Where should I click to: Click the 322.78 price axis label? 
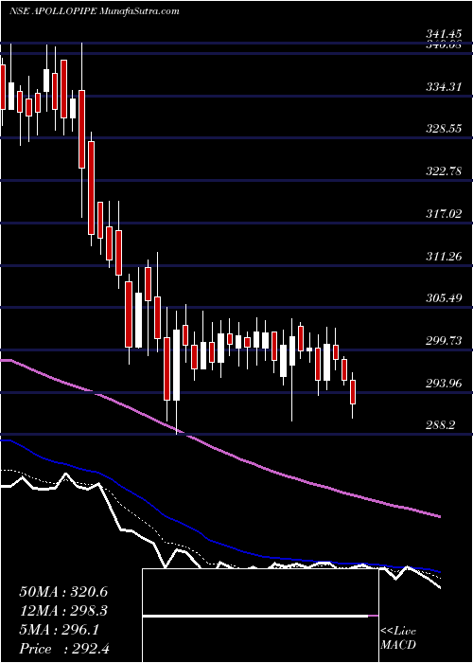tap(444, 171)
